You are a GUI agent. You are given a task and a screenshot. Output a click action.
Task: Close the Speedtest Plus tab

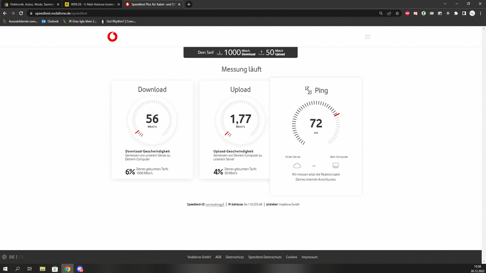tap(179, 4)
